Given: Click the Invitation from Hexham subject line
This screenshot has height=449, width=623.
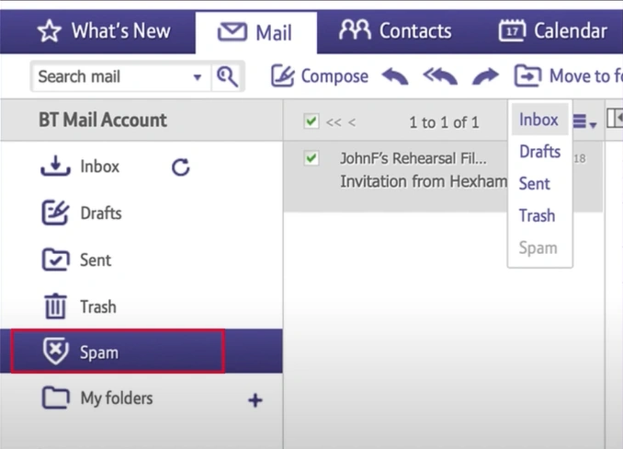Looking at the screenshot, I should coord(424,181).
